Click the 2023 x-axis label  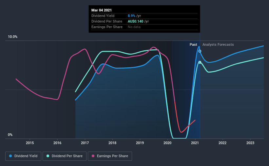point(250,143)
